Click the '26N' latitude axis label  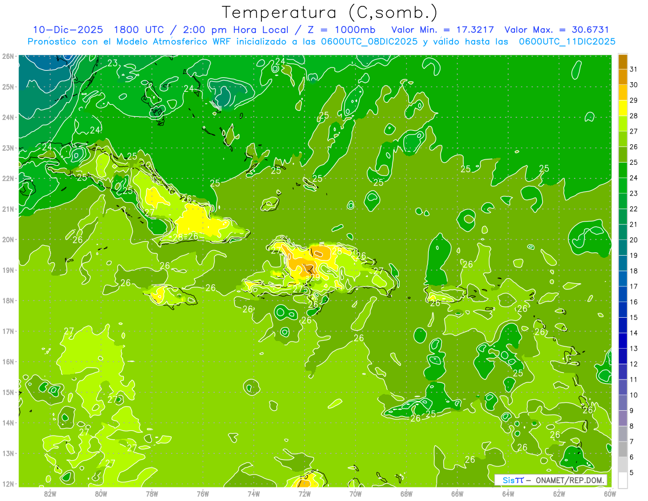click(8, 56)
